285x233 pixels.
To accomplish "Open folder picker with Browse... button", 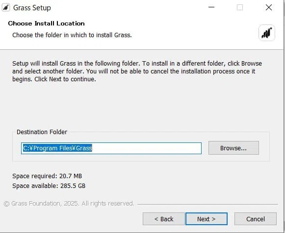I will [x=233, y=148].
